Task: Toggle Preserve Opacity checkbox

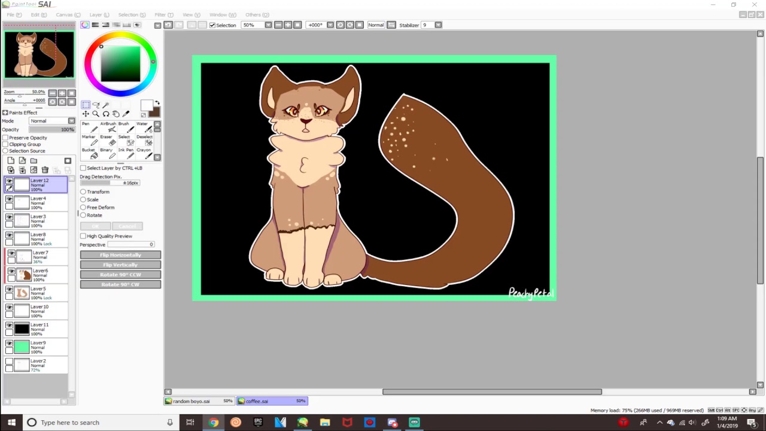Action: (5, 138)
